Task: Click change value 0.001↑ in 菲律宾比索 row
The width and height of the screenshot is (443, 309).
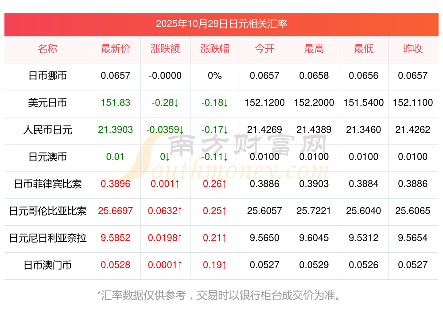Action: click(x=165, y=184)
